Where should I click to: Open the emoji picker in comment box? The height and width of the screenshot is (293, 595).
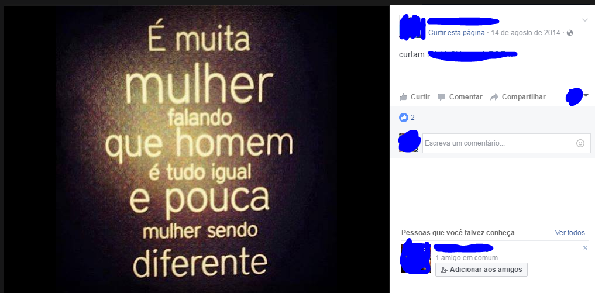pyautogui.click(x=580, y=143)
